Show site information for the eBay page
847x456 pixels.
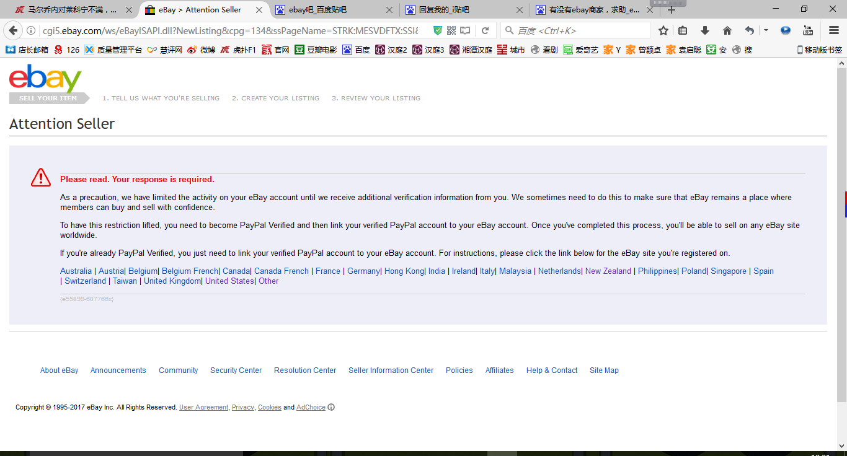tap(32, 30)
